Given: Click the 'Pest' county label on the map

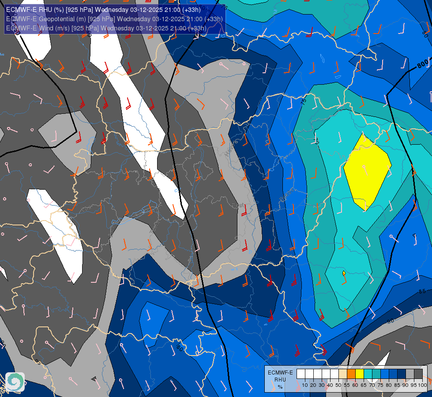Looking at the screenshot, I should (237, 206).
